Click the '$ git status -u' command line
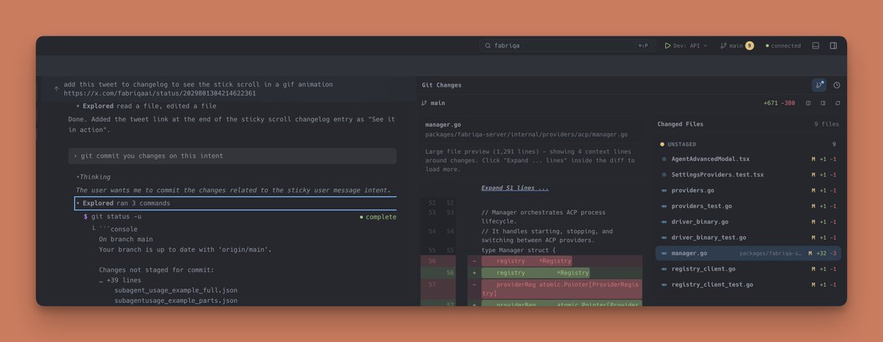883x342 pixels. click(x=112, y=216)
